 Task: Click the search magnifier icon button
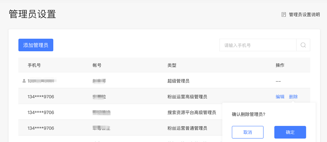click(x=303, y=45)
